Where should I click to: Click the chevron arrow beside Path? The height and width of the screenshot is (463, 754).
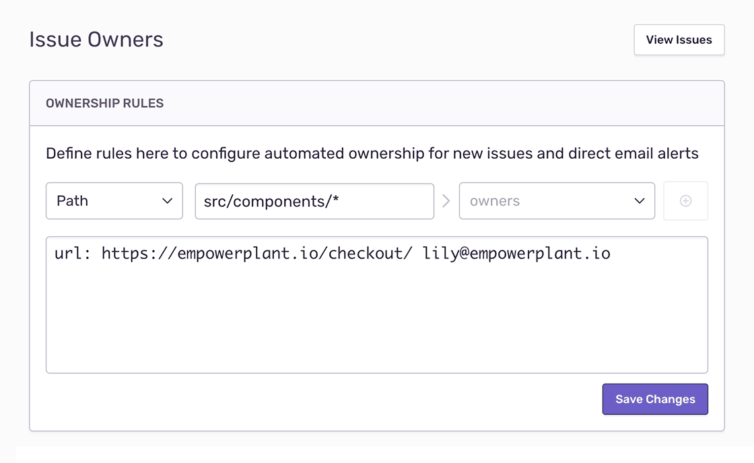(168, 201)
